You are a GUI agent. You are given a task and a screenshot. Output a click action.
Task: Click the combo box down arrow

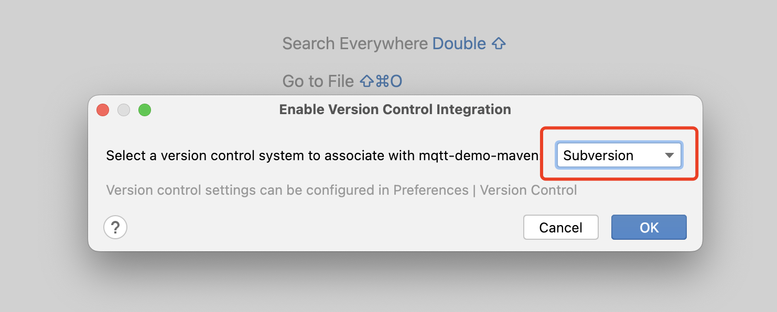point(669,155)
